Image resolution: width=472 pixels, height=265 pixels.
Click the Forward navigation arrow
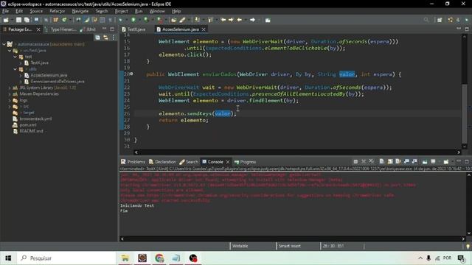click(x=252, y=20)
